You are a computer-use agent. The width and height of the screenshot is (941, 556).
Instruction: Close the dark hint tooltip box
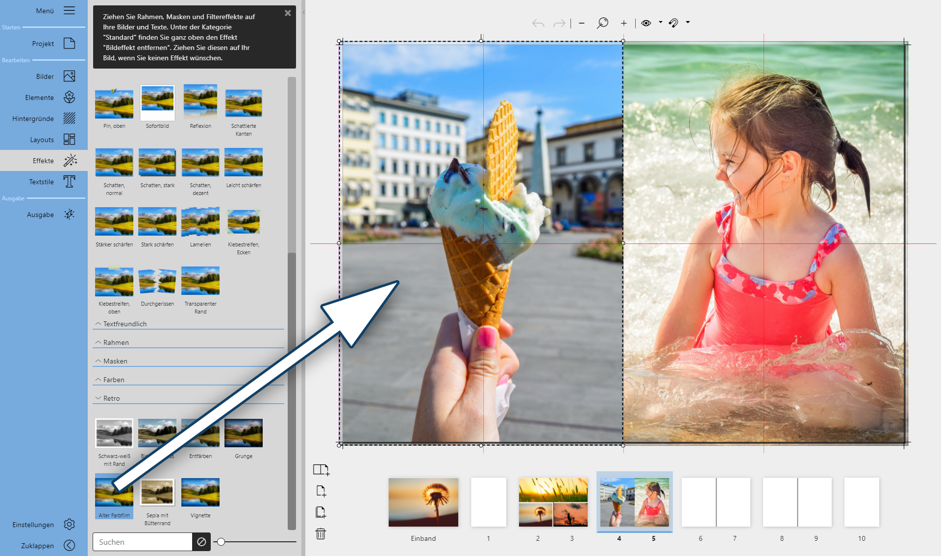[x=288, y=13]
